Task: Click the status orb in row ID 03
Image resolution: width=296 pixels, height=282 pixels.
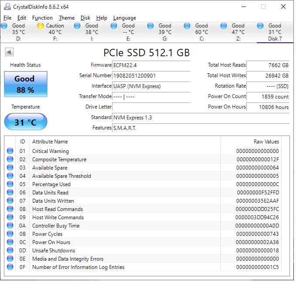Action: tap(10, 168)
